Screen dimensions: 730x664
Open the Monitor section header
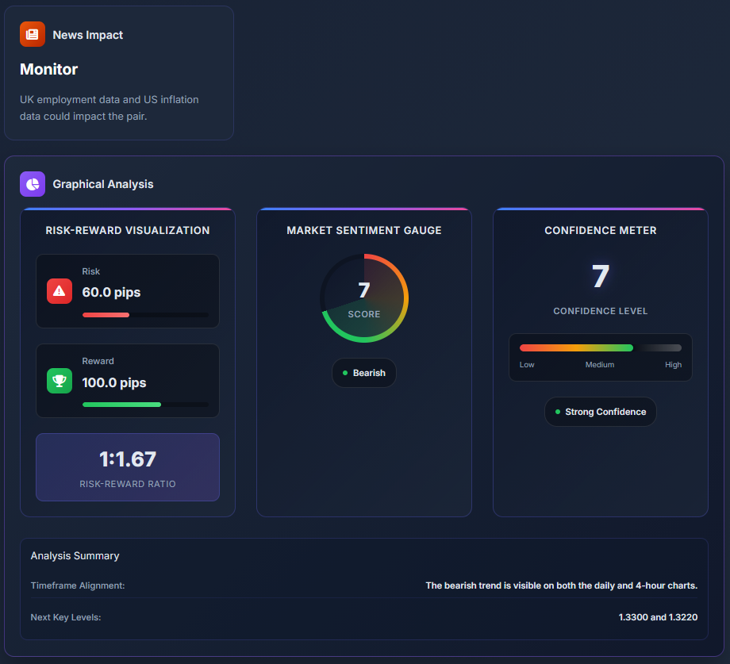click(48, 69)
